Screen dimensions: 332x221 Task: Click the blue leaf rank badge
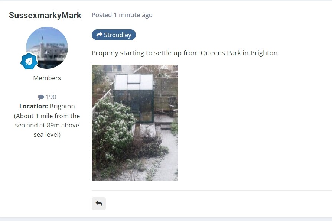tap(29, 61)
